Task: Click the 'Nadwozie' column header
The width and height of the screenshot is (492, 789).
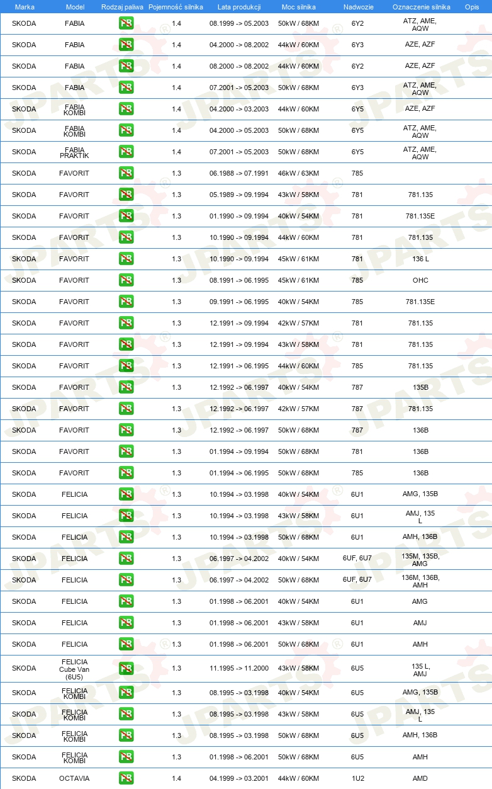Action: pos(358,6)
